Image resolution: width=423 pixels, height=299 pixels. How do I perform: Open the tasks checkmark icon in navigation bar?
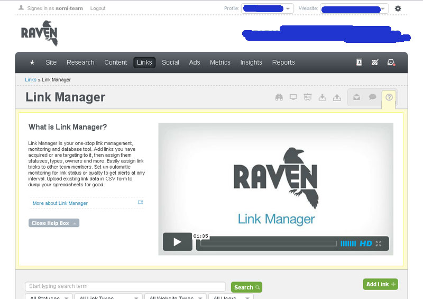point(375,62)
